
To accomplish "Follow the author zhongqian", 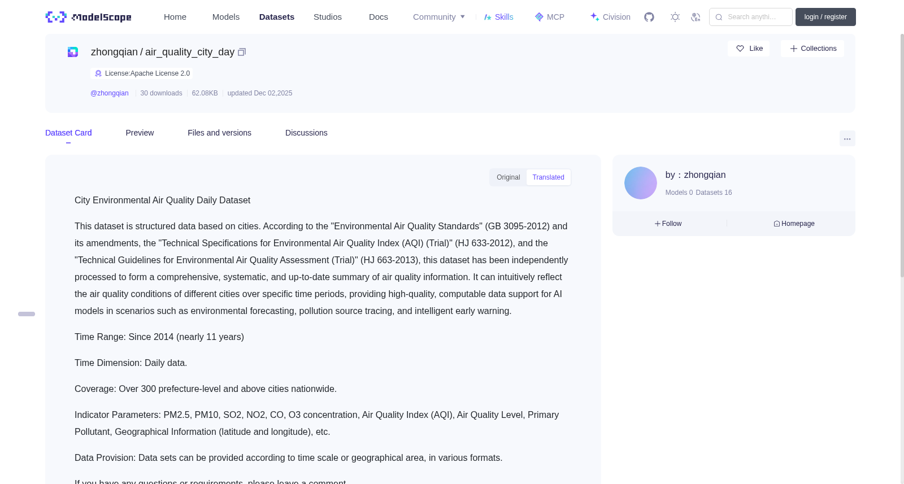I will pyautogui.click(x=668, y=224).
